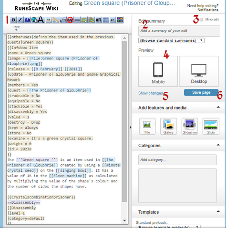Open Need help editing link
The width and height of the screenshot is (226, 228).
click(203, 6)
